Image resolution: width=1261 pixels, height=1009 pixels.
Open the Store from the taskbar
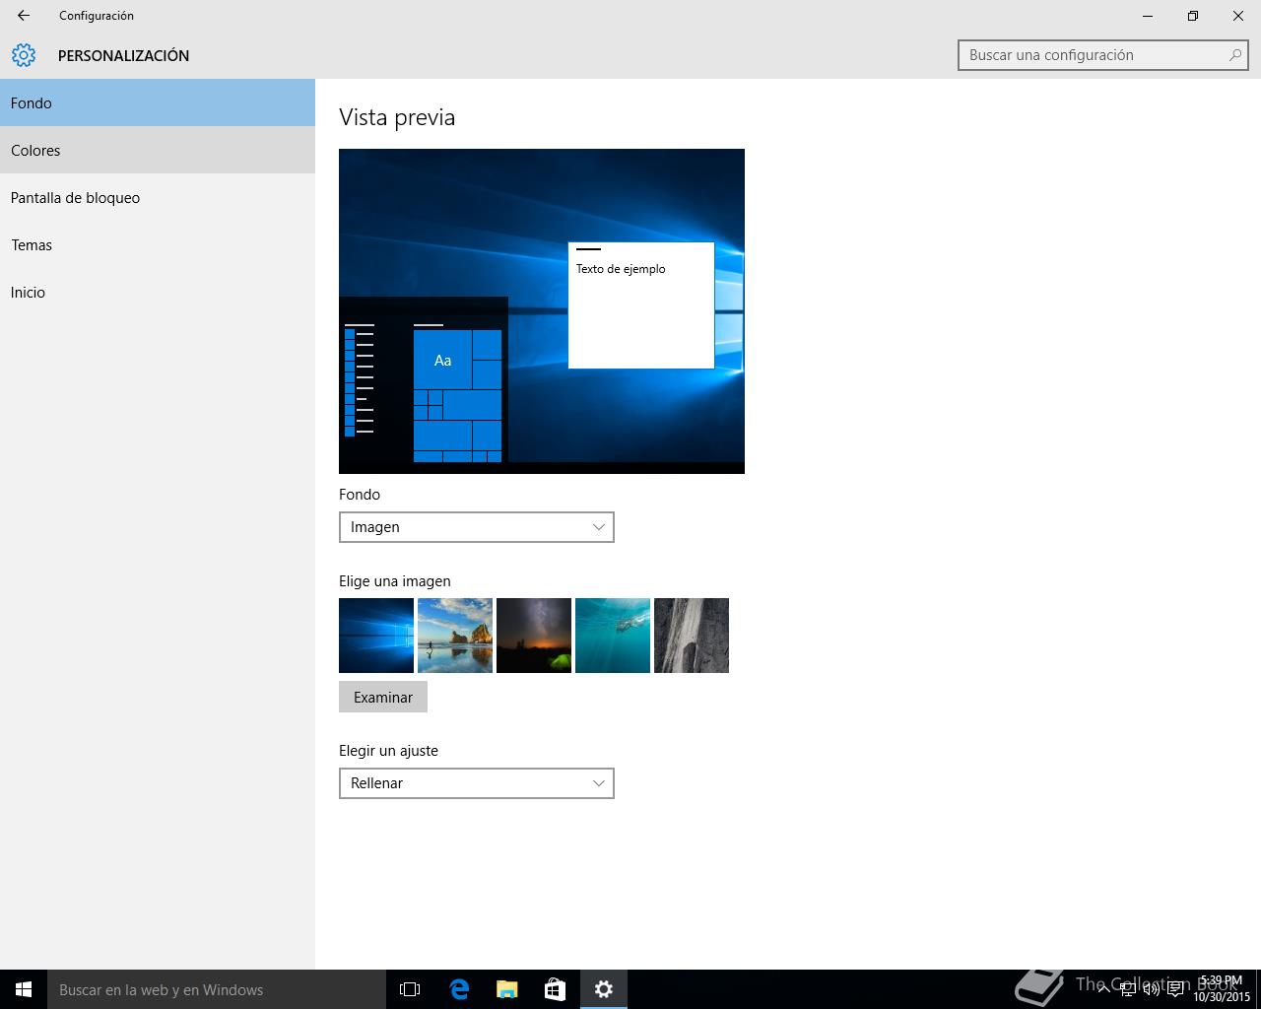point(556,989)
